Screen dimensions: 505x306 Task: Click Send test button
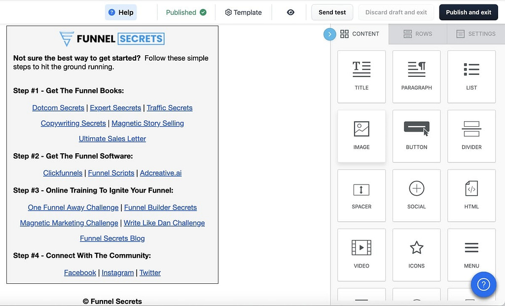point(332,12)
